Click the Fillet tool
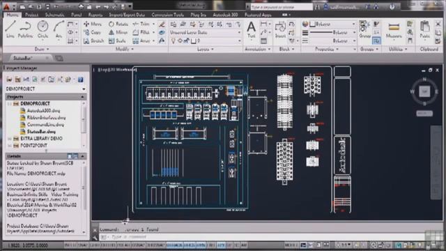Screen dimensions: 446x251 [x=141, y=33]
